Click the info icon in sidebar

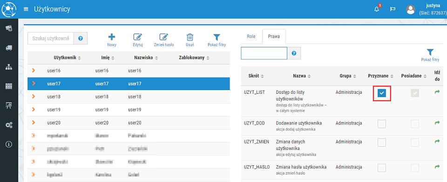(x=9, y=144)
